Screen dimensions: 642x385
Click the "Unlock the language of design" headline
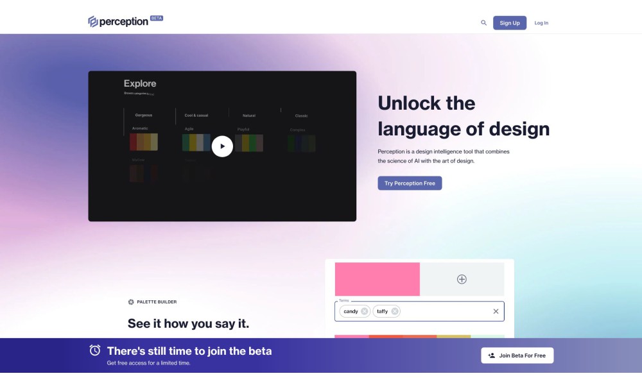[464, 116]
